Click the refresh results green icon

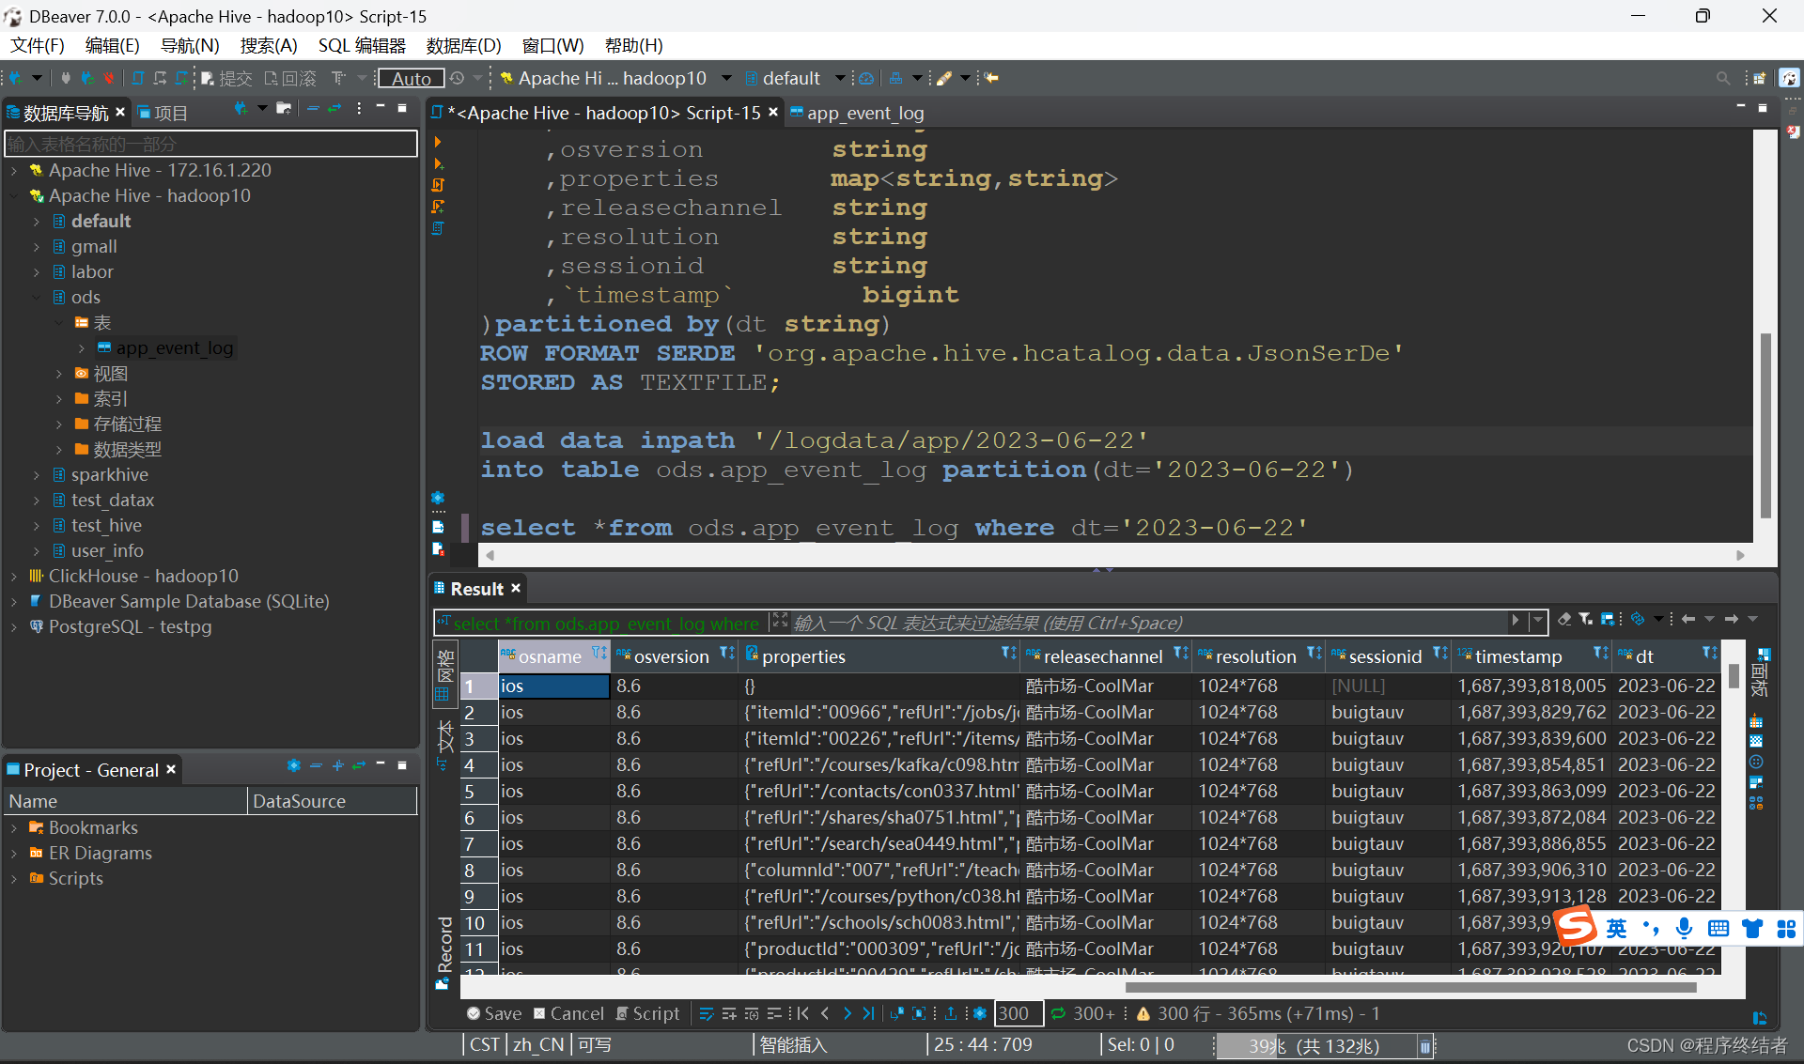(x=1058, y=1013)
